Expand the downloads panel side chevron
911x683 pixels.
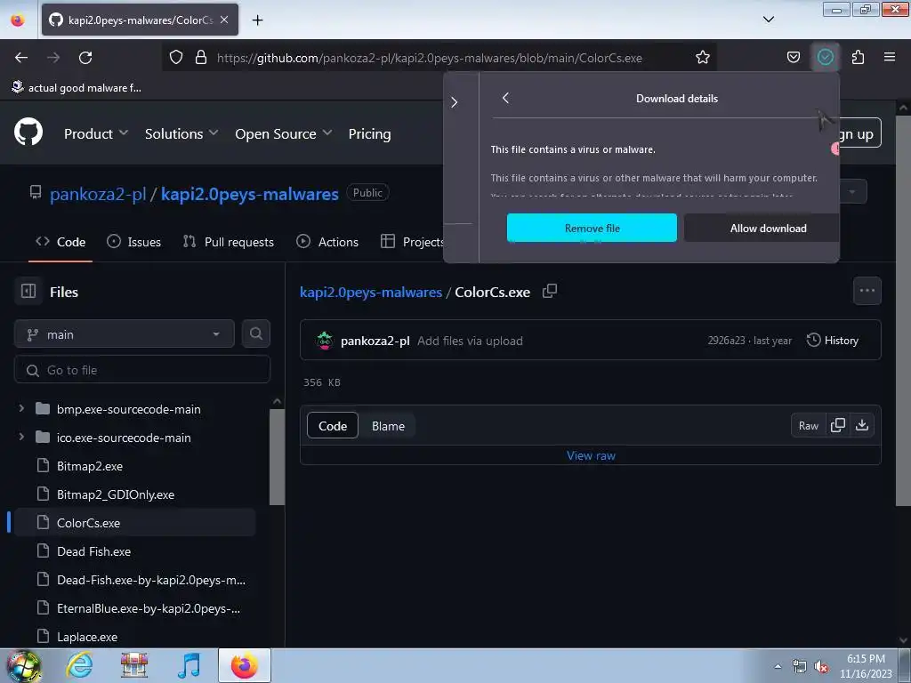tap(455, 102)
